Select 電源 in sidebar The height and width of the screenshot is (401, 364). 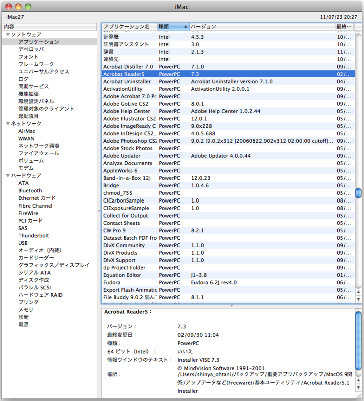(23, 324)
